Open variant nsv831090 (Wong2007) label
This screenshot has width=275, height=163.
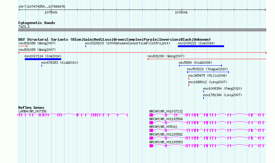tap(166, 56)
